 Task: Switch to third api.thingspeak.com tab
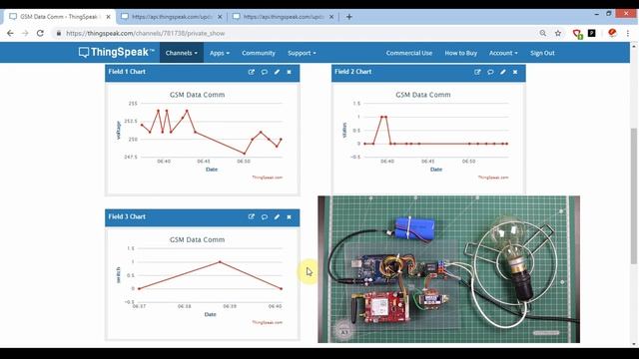pyautogui.click(x=283, y=17)
